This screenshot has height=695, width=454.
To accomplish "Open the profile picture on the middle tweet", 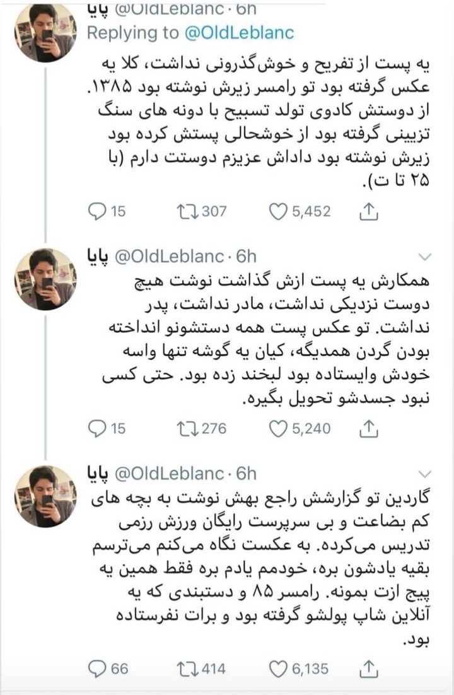I will (45, 278).
